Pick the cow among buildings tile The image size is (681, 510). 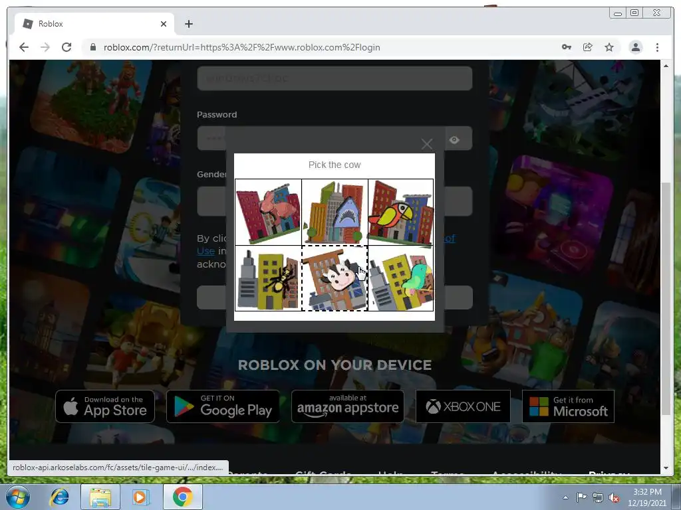(x=335, y=278)
